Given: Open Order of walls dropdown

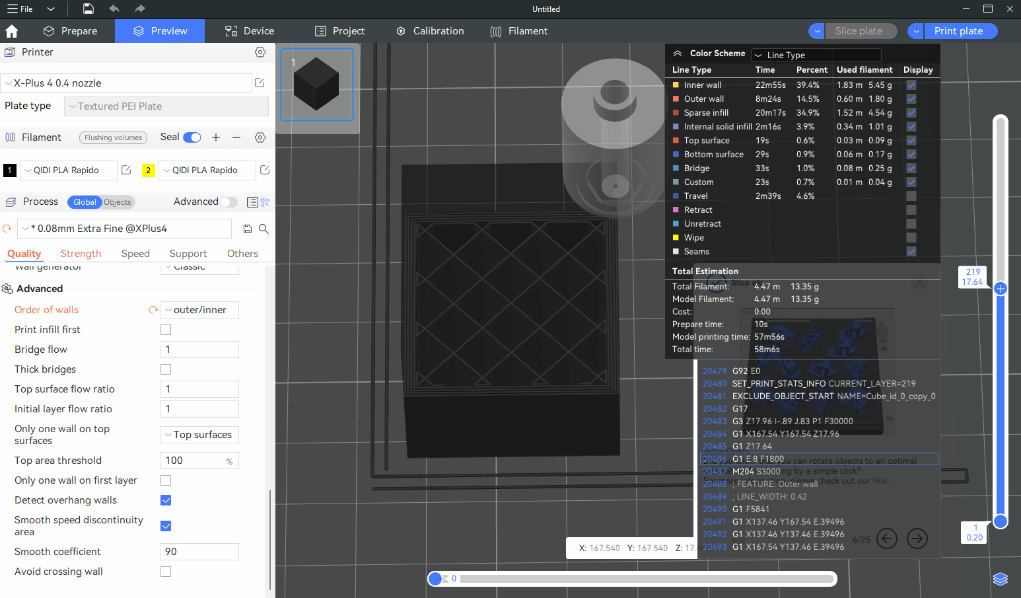Looking at the screenshot, I should click(x=199, y=310).
